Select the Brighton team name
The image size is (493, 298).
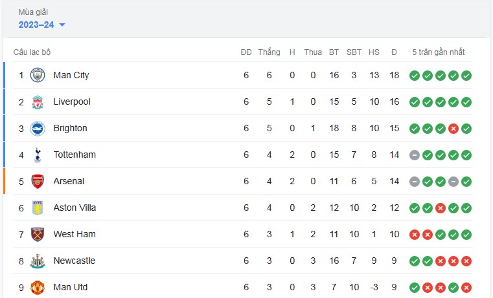coord(70,129)
